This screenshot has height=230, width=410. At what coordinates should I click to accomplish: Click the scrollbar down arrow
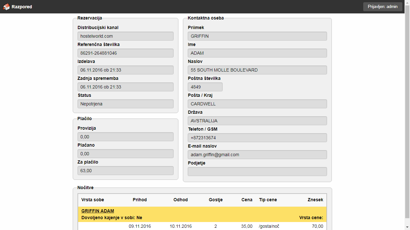[407, 227]
